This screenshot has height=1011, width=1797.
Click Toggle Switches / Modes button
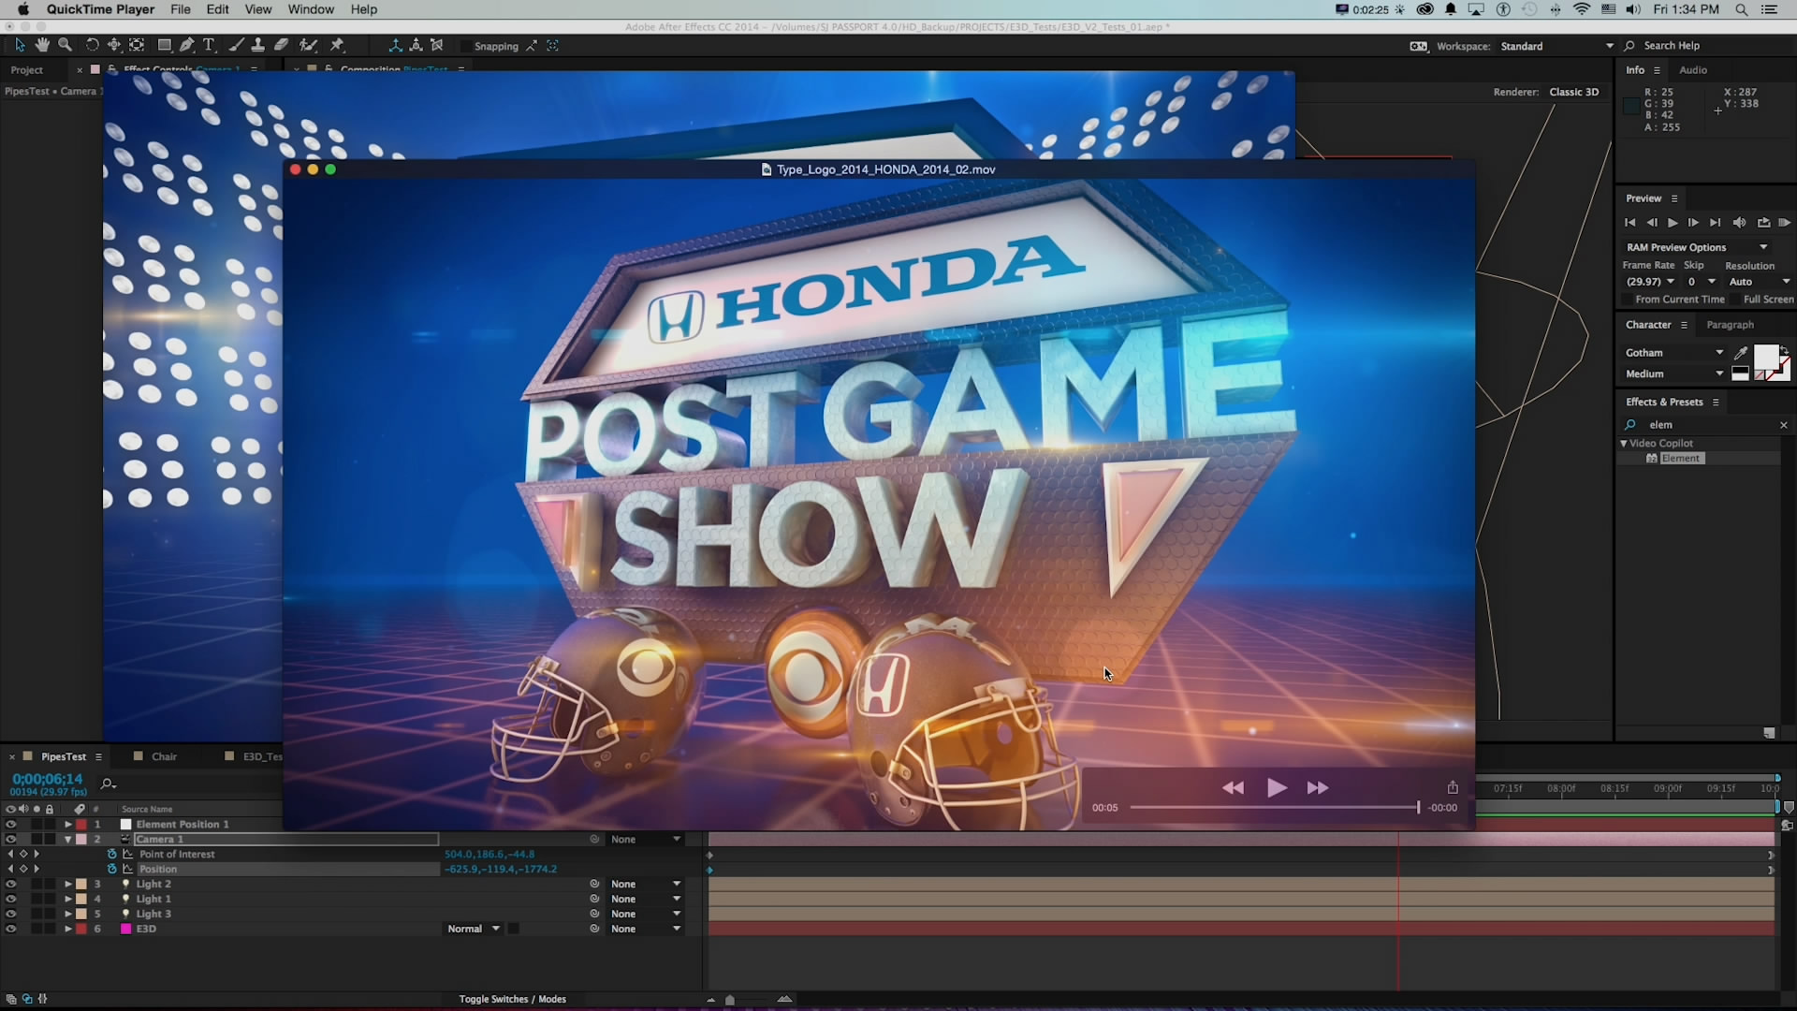(513, 999)
